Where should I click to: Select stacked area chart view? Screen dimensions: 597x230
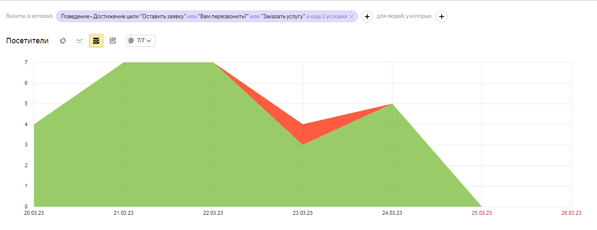[96, 41]
